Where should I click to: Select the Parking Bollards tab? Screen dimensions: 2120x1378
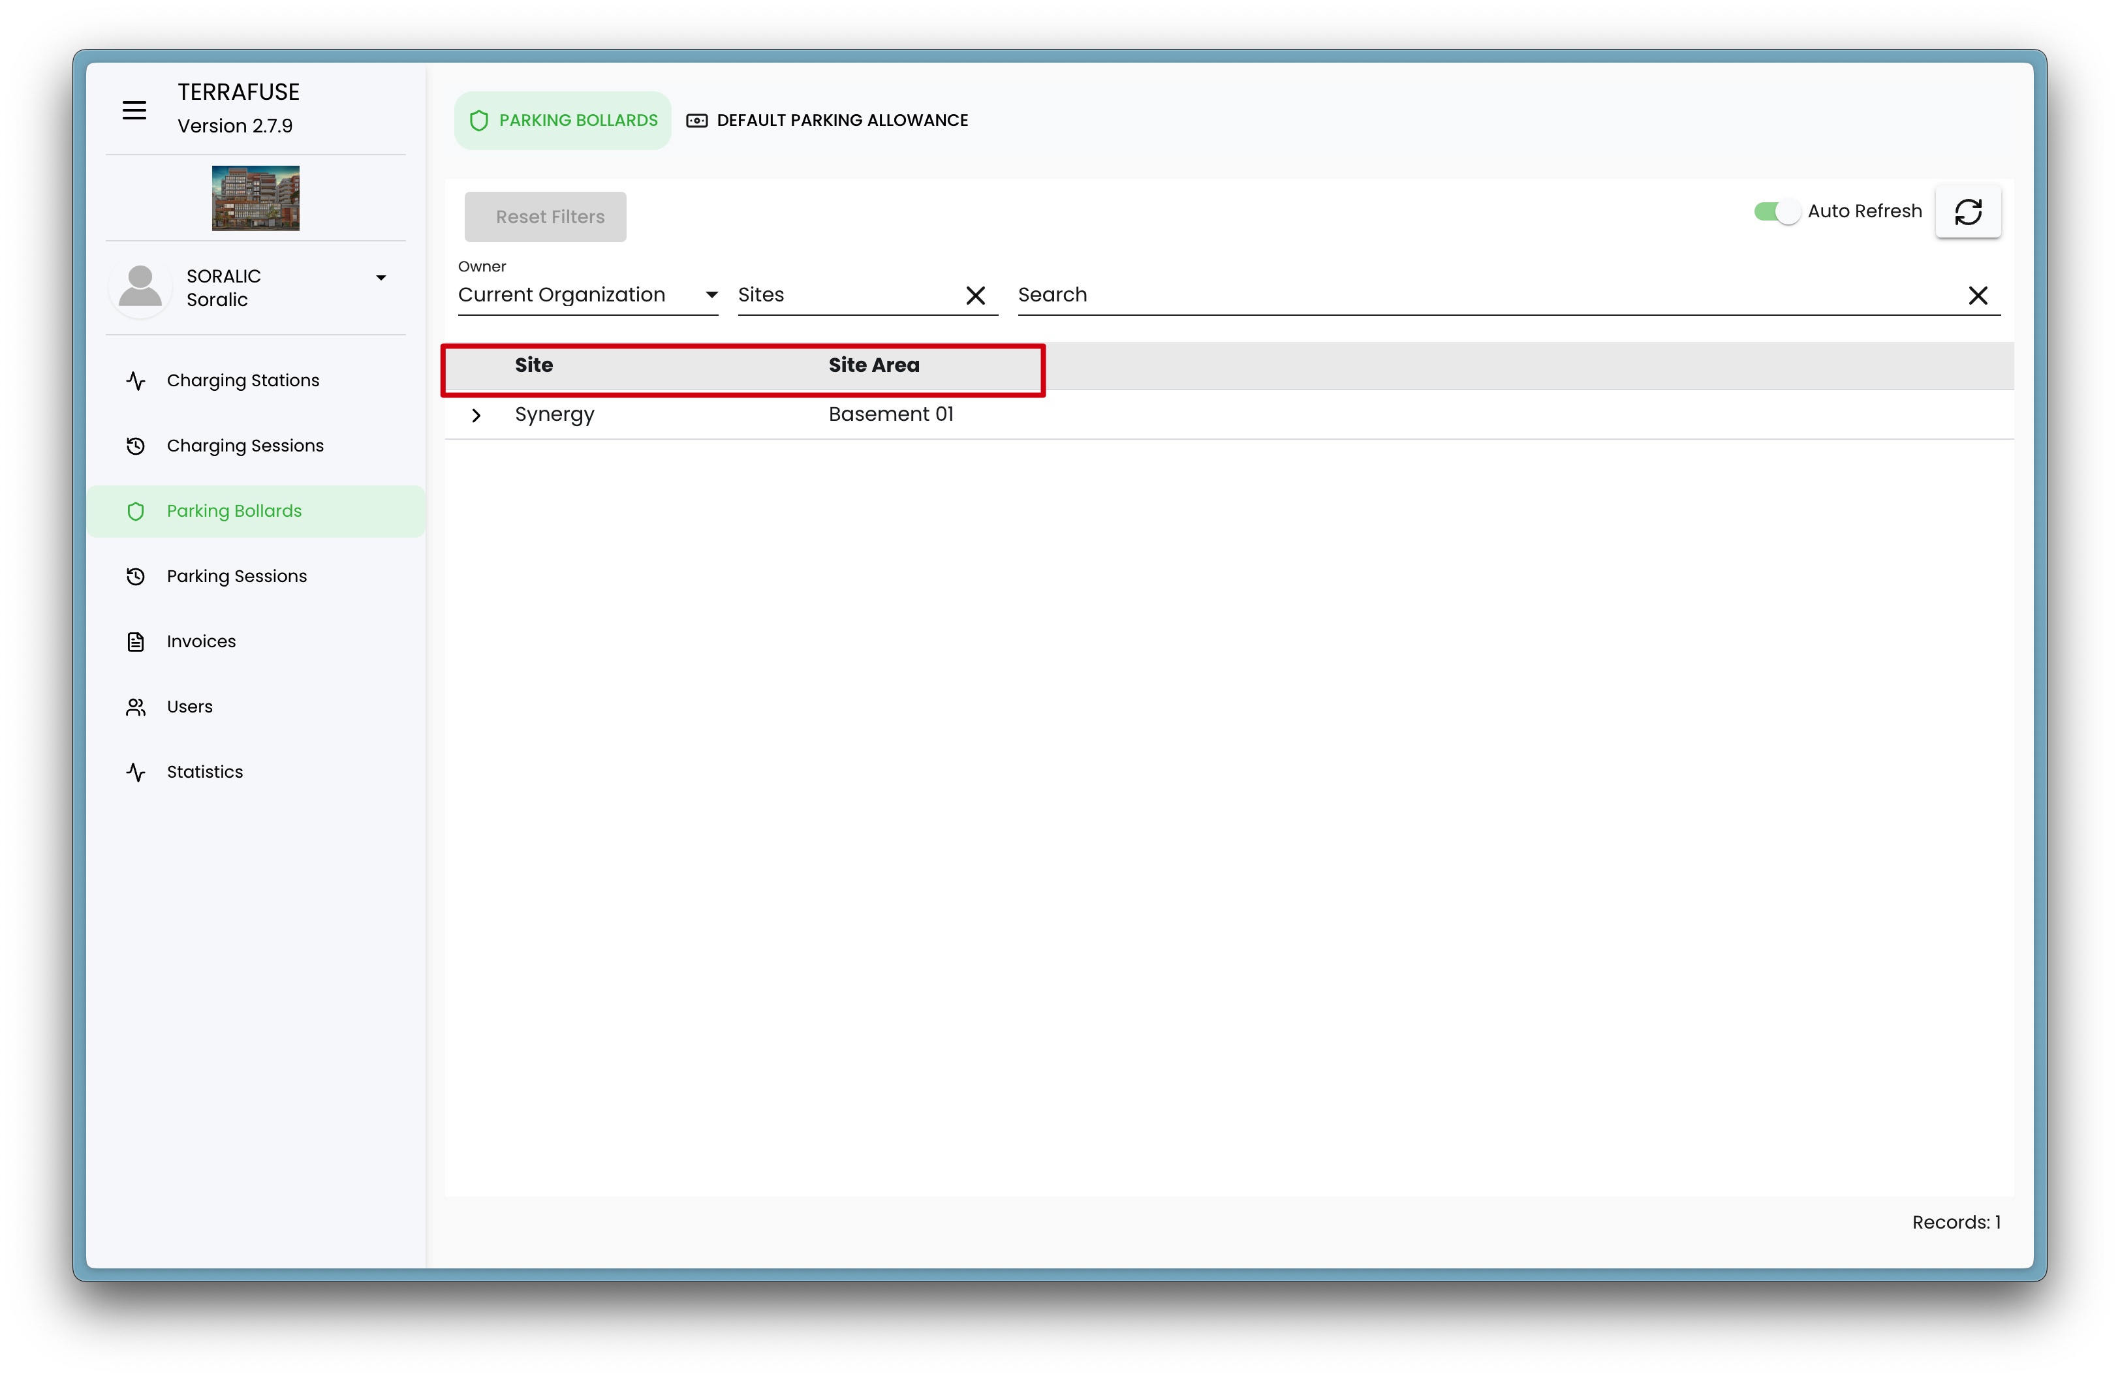563,120
